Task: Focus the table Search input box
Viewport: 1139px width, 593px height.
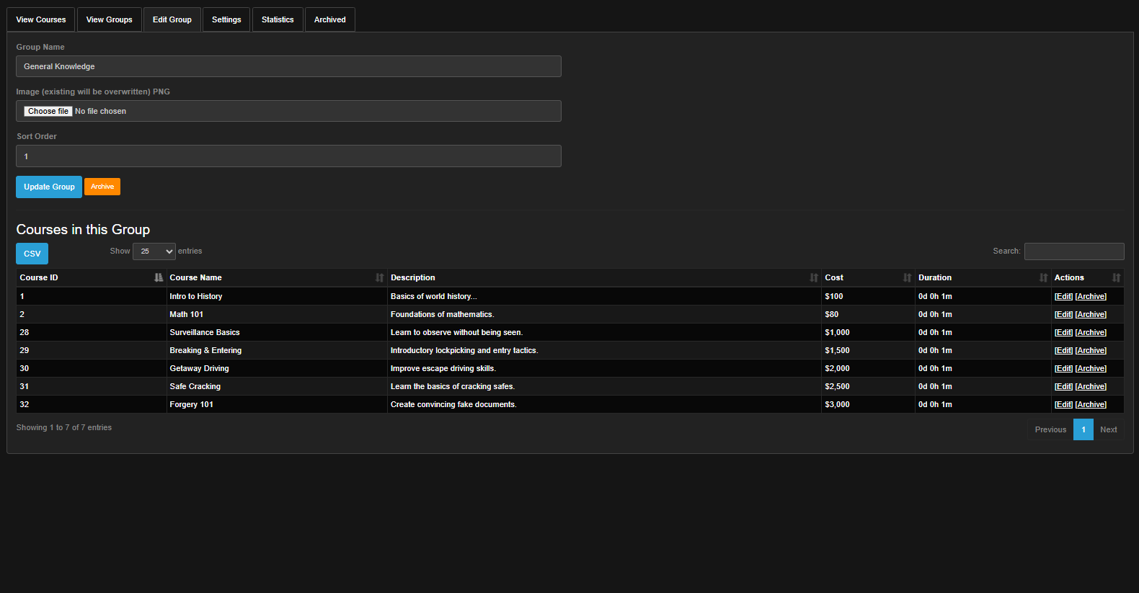Action: (x=1073, y=251)
